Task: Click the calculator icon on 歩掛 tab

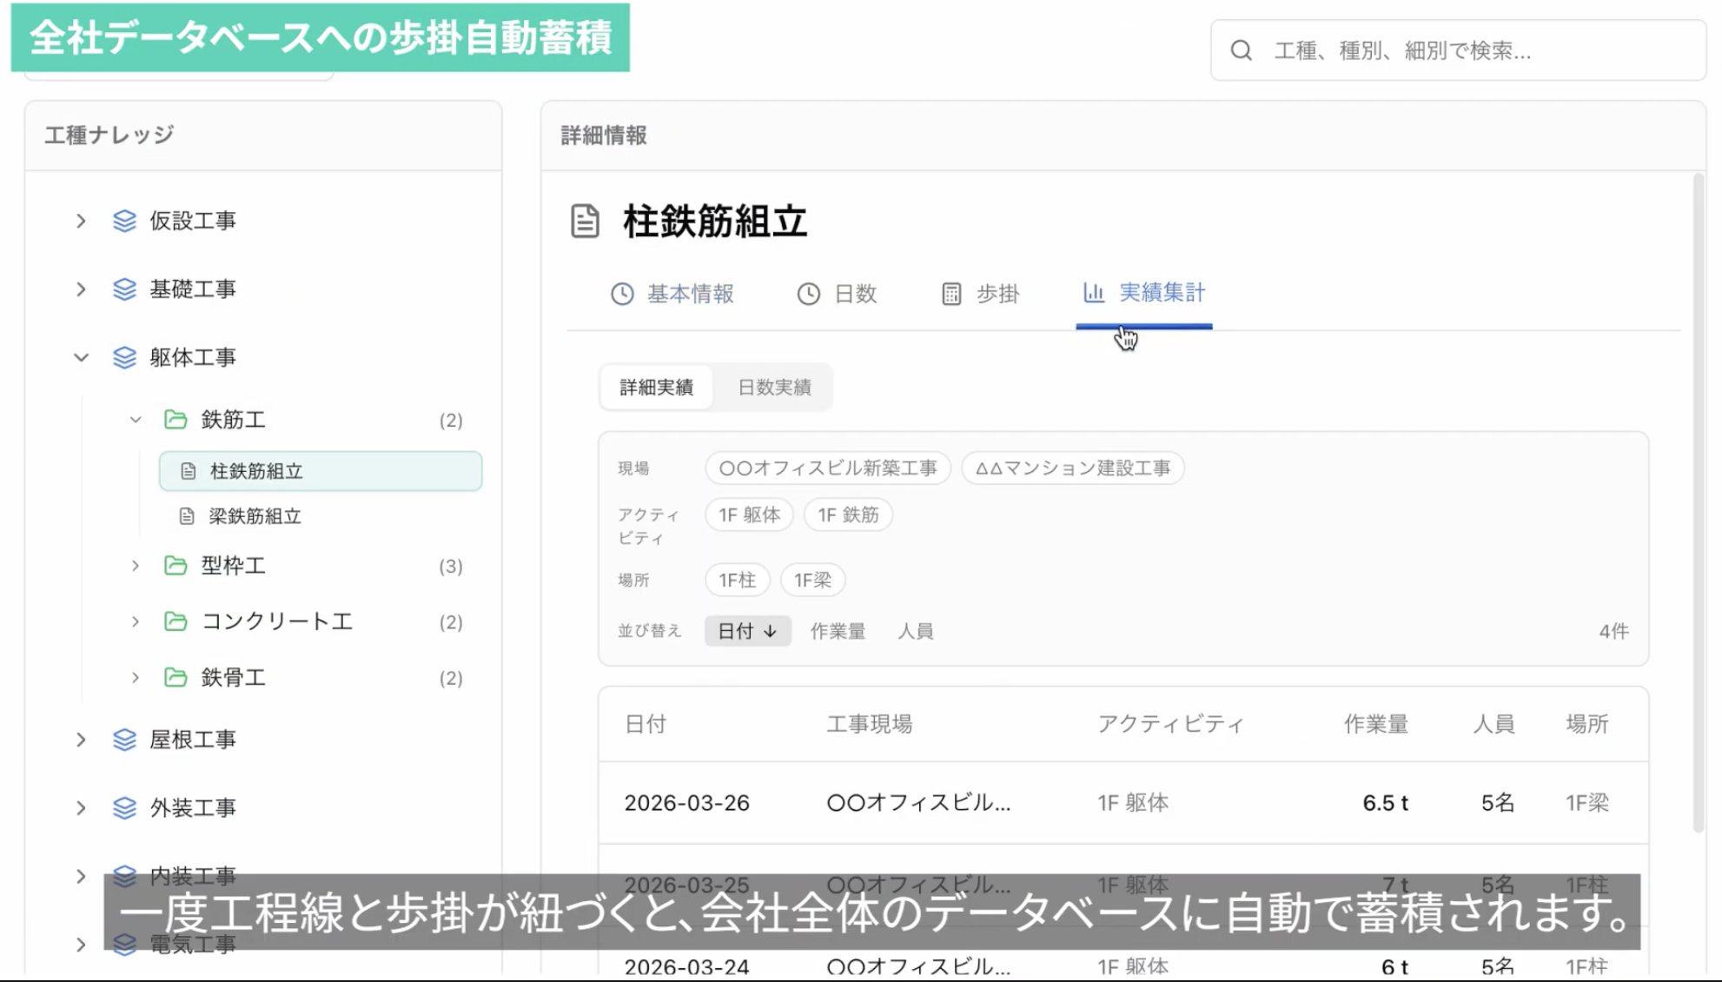Action: tap(951, 294)
